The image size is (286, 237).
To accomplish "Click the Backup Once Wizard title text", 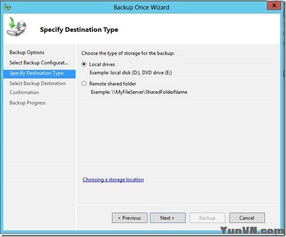I will [141, 8].
